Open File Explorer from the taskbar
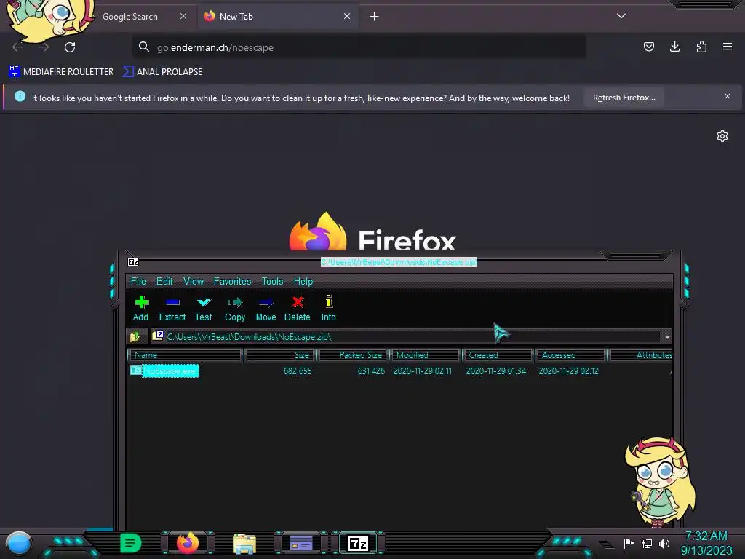The height and width of the screenshot is (559, 745). tap(244, 544)
